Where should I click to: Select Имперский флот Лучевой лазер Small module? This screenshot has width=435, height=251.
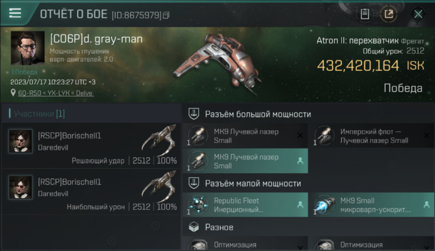[371, 136]
